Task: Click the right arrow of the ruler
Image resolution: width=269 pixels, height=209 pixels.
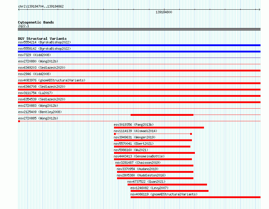Action: [260, 10]
